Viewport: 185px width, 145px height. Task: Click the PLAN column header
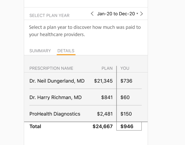107,68
